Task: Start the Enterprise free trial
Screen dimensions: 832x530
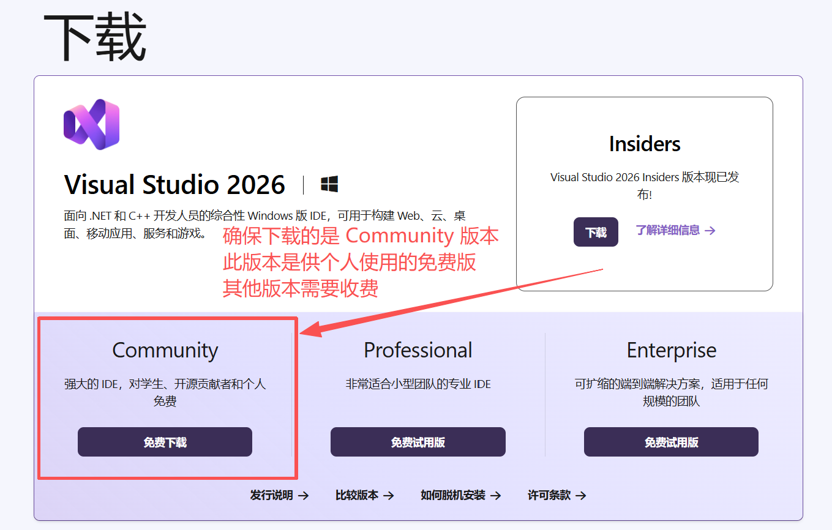Action: [x=671, y=442]
